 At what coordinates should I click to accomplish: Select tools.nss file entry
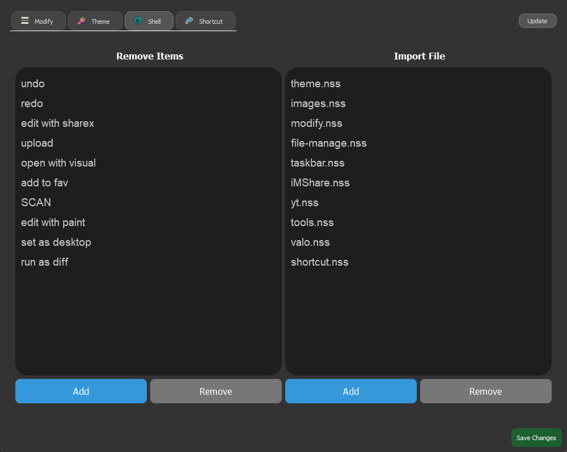(418, 223)
